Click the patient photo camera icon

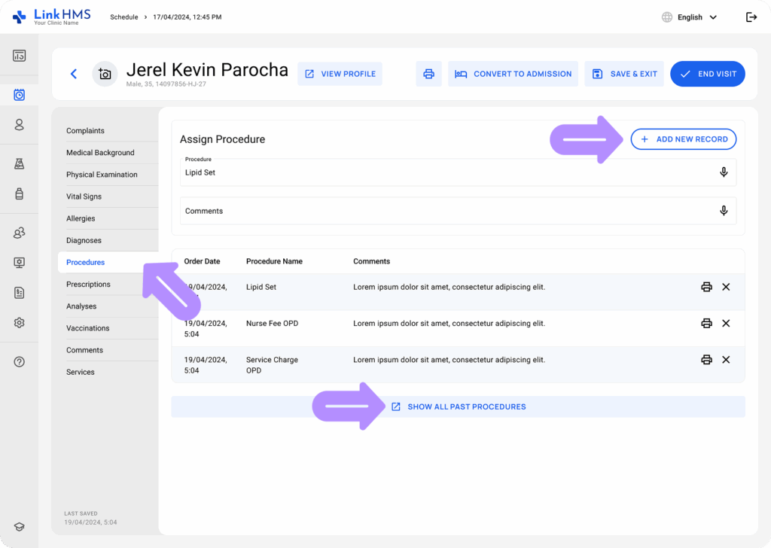coord(105,74)
